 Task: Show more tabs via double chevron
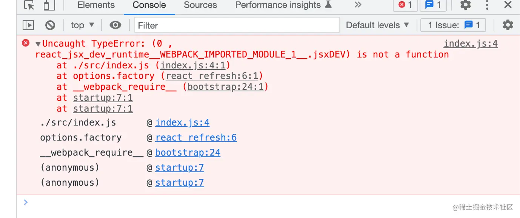(358, 5)
